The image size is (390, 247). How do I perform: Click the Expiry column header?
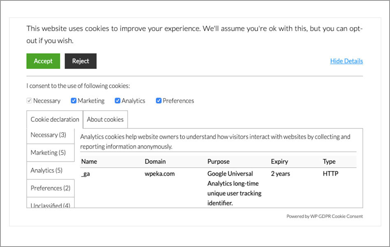coord(281,161)
